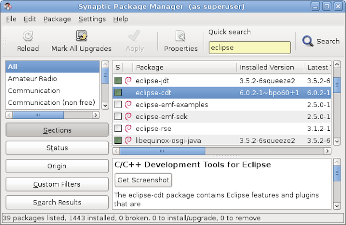Click sections list scroll-right arrow
This screenshot has height=225, width=346.
coord(96,115)
